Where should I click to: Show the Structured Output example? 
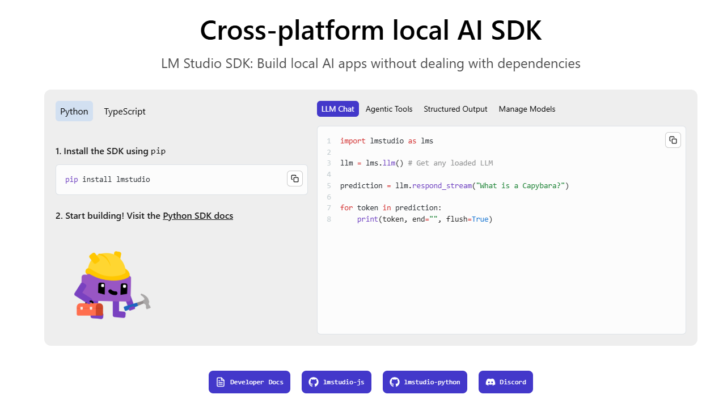pyautogui.click(x=455, y=109)
